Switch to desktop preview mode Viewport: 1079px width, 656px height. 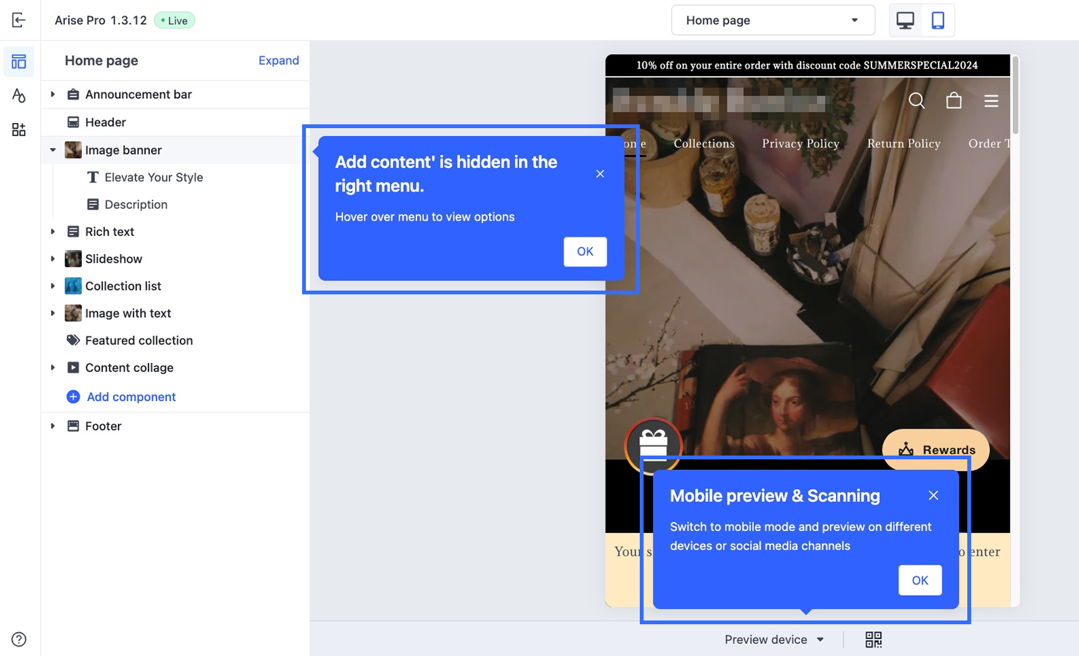(905, 20)
